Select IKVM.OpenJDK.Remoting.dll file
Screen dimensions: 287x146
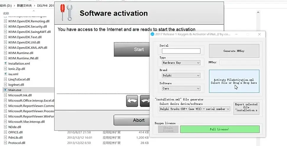[x=29, y=21]
